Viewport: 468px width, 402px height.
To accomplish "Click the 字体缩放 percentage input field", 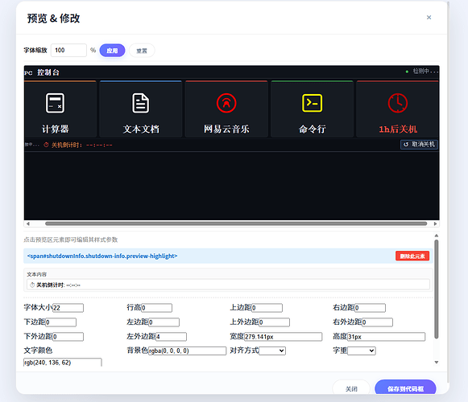I will tap(68, 50).
